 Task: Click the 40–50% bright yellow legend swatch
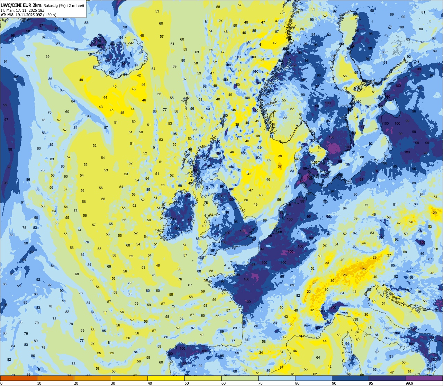166,378
